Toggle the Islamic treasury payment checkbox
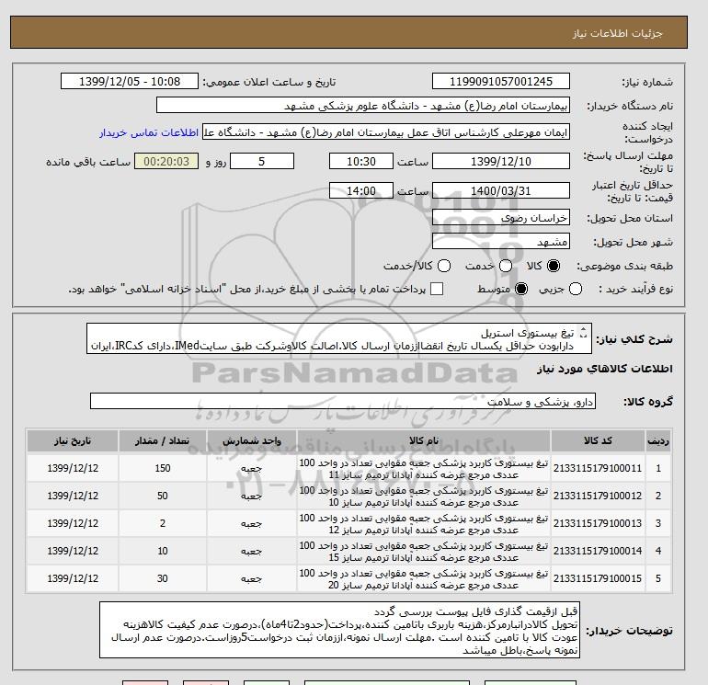Image resolution: width=708 pixels, height=685 pixels. pos(437,289)
